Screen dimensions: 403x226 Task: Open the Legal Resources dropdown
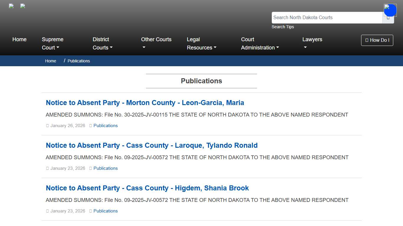[x=201, y=44]
